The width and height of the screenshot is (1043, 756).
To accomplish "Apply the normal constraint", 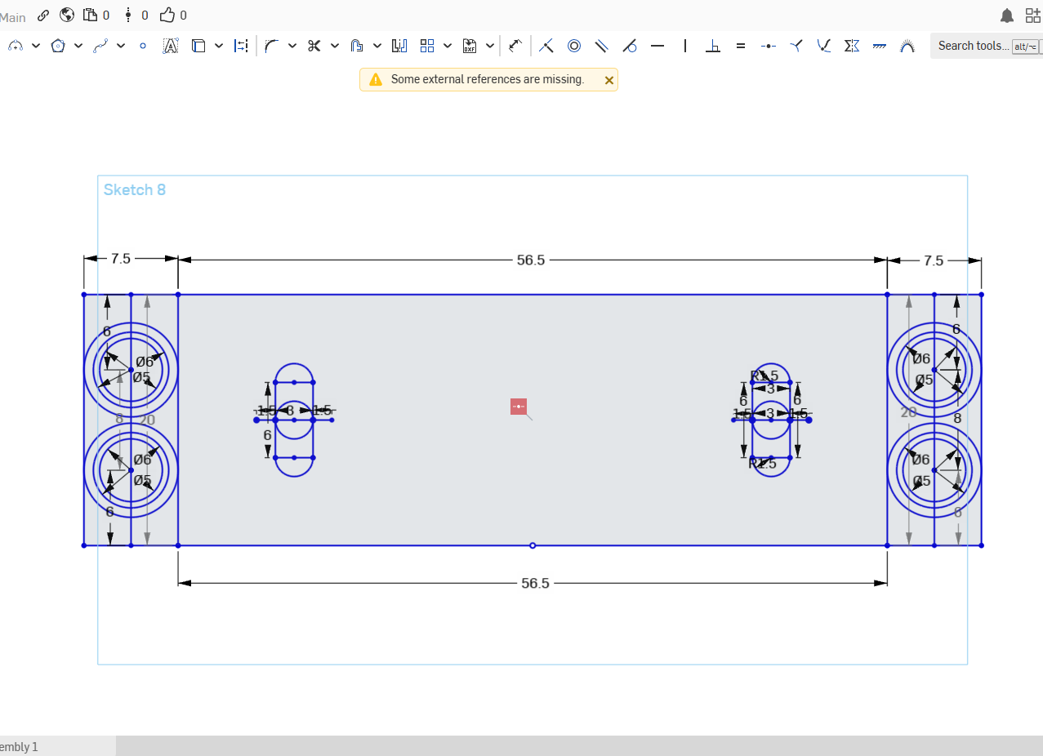I will click(x=796, y=46).
